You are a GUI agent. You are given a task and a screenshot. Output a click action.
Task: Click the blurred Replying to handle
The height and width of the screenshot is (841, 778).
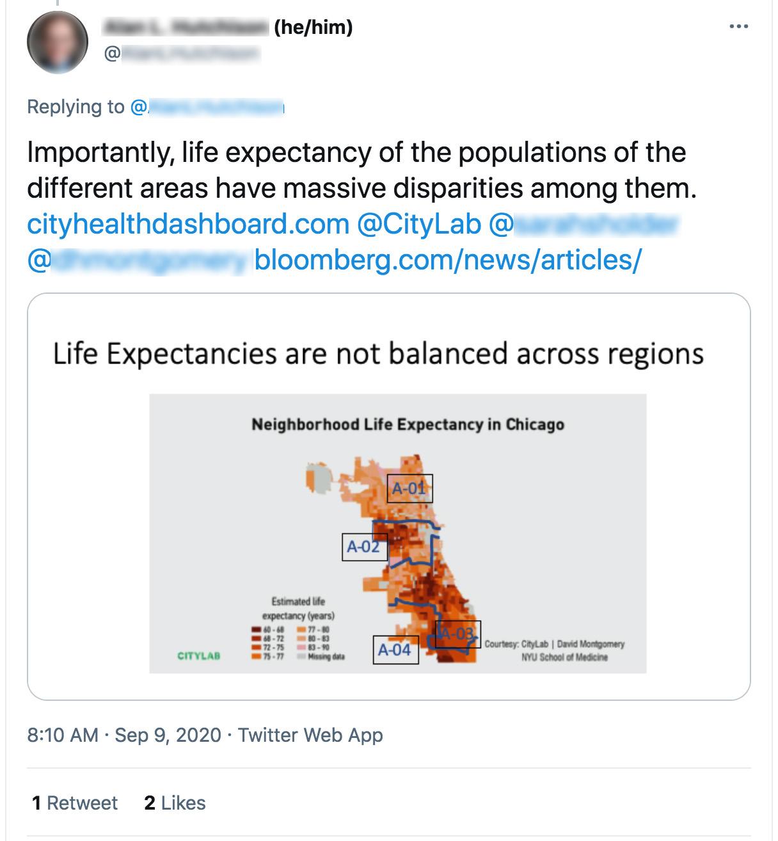coord(207,107)
